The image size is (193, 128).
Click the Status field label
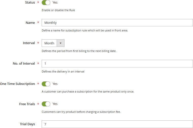[30, 3]
